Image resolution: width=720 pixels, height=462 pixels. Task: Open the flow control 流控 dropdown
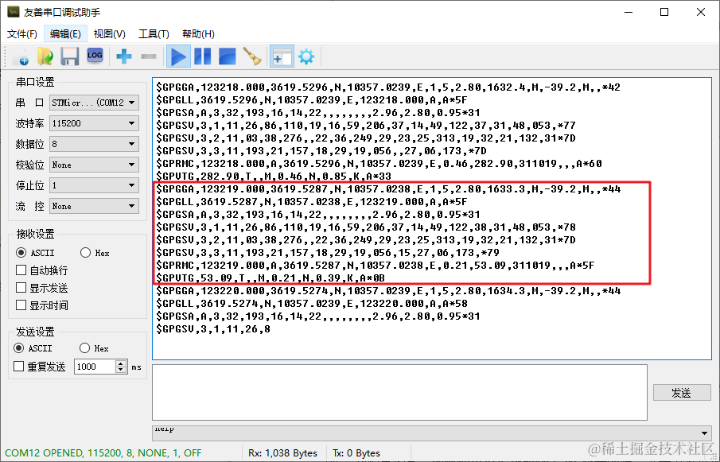coord(94,206)
